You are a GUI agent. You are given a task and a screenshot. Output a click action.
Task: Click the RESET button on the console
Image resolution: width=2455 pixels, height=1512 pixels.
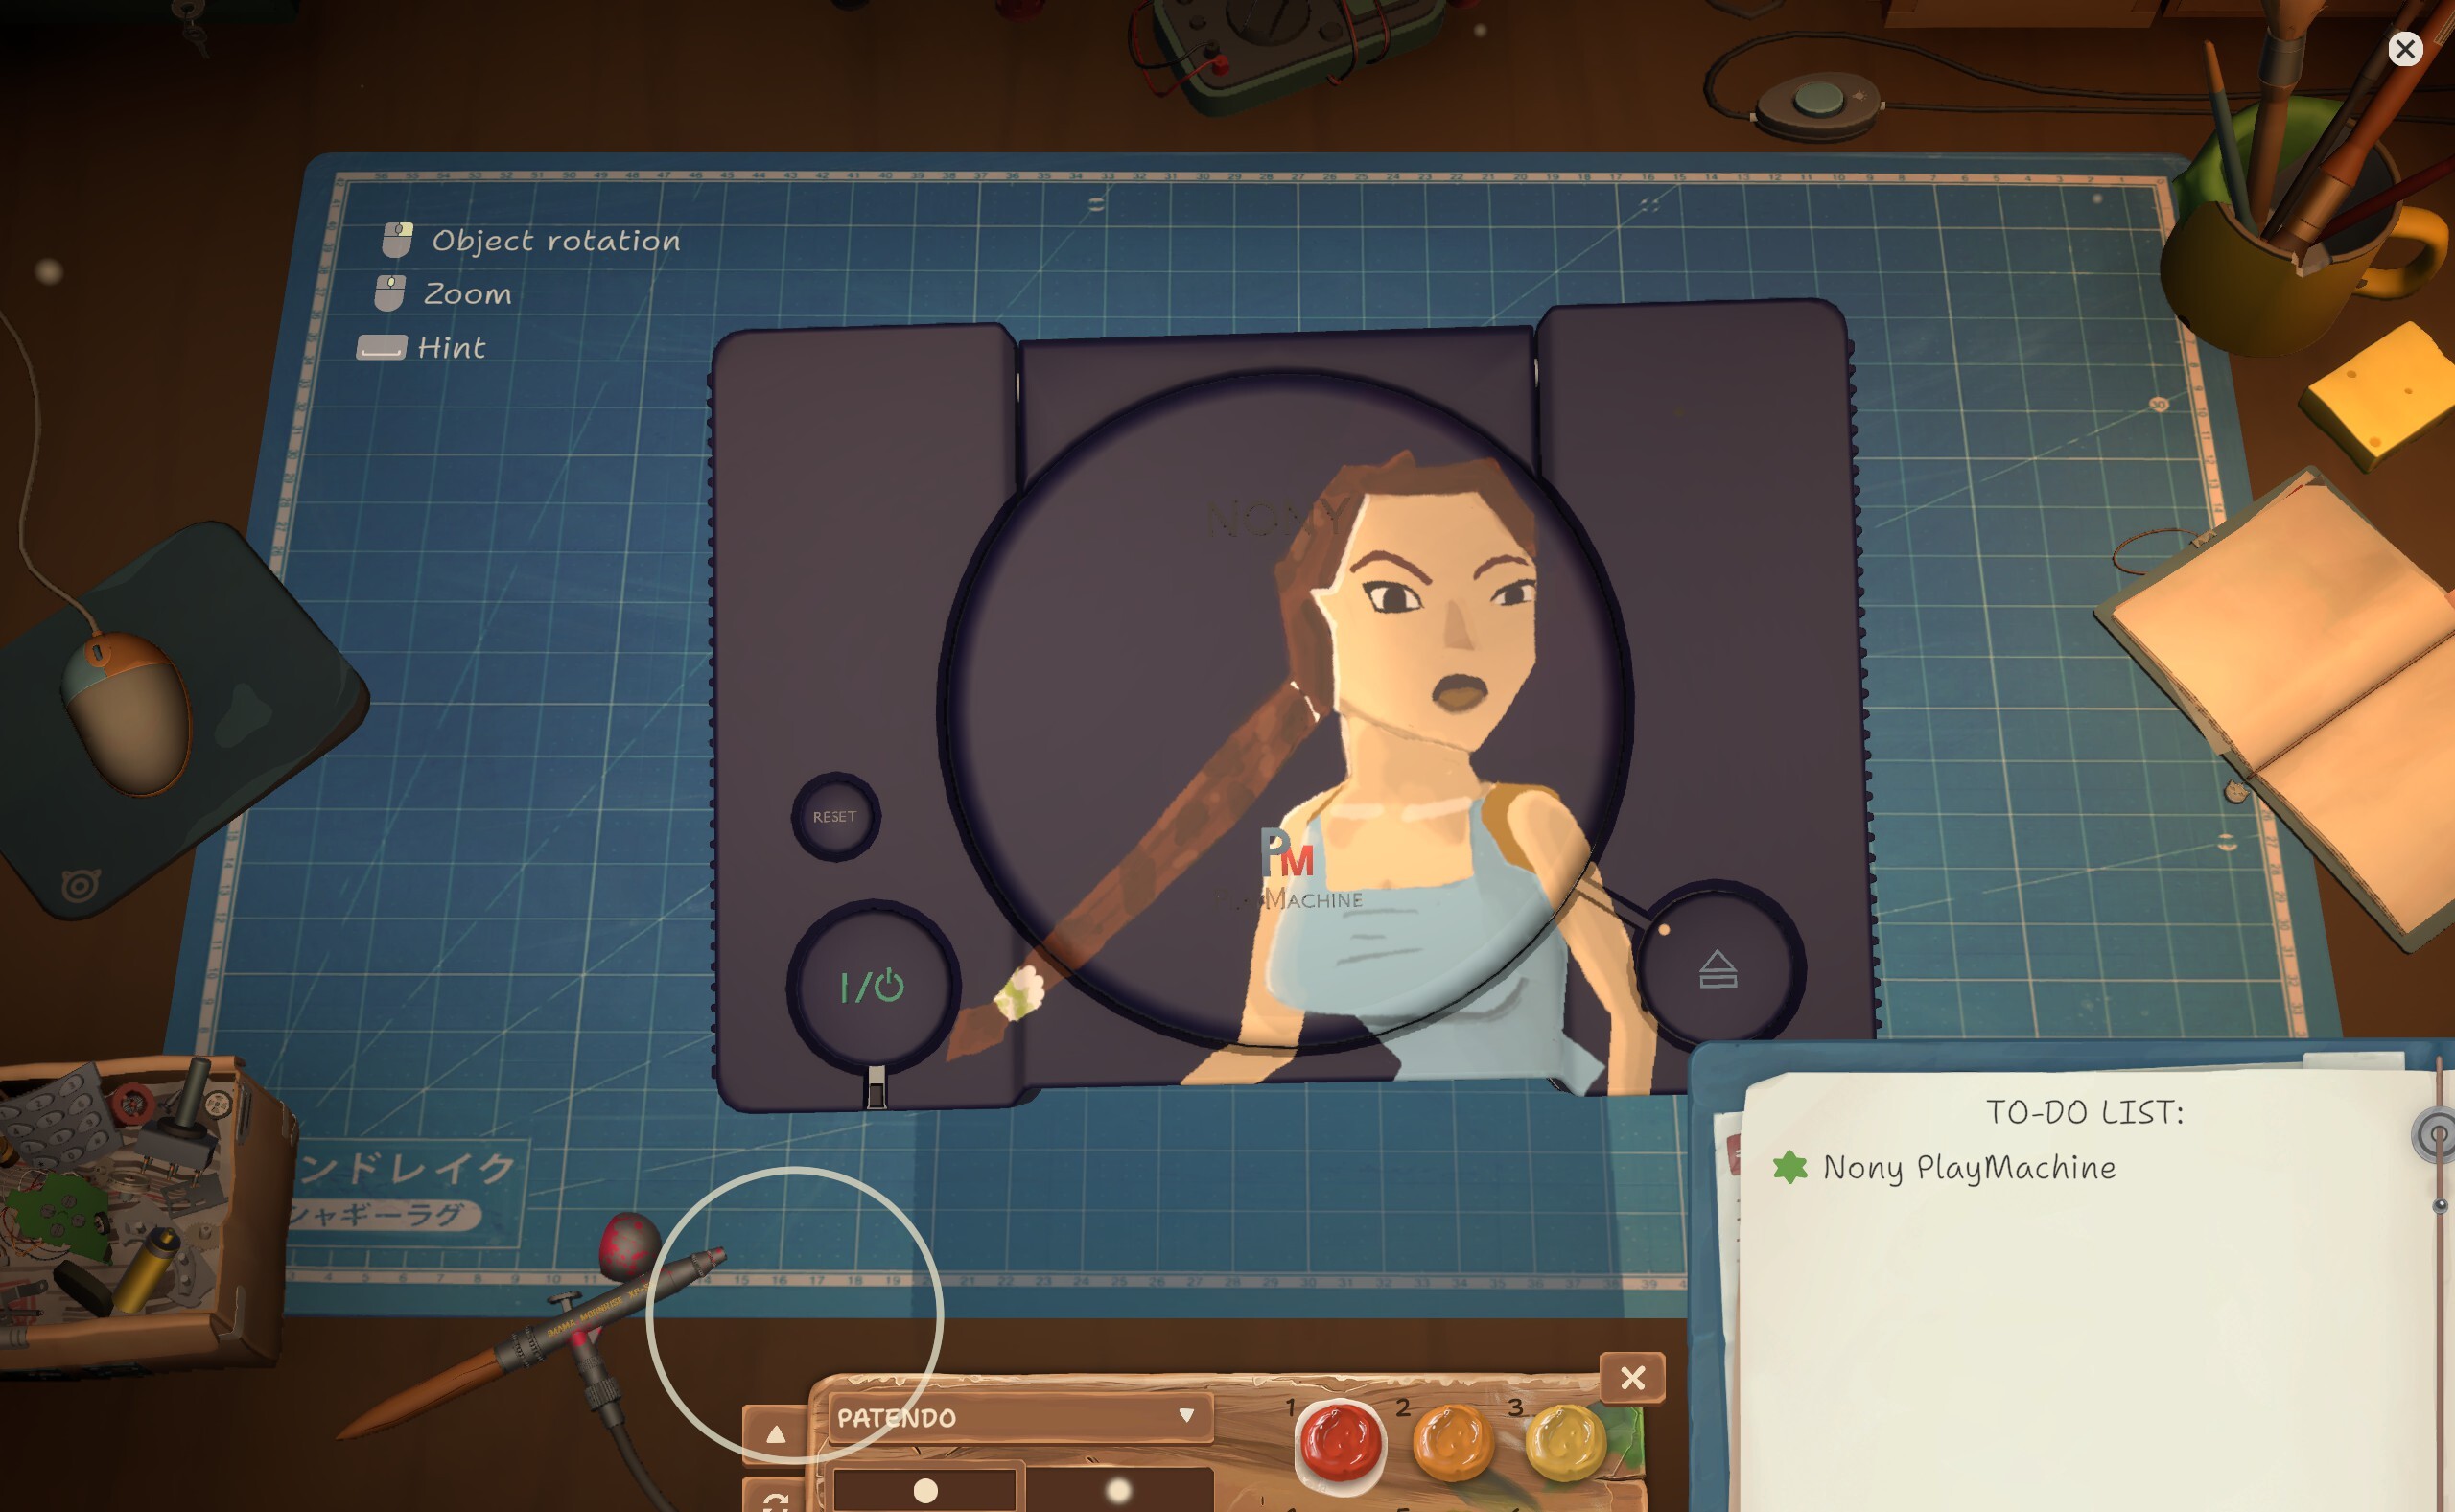pyautogui.click(x=835, y=816)
